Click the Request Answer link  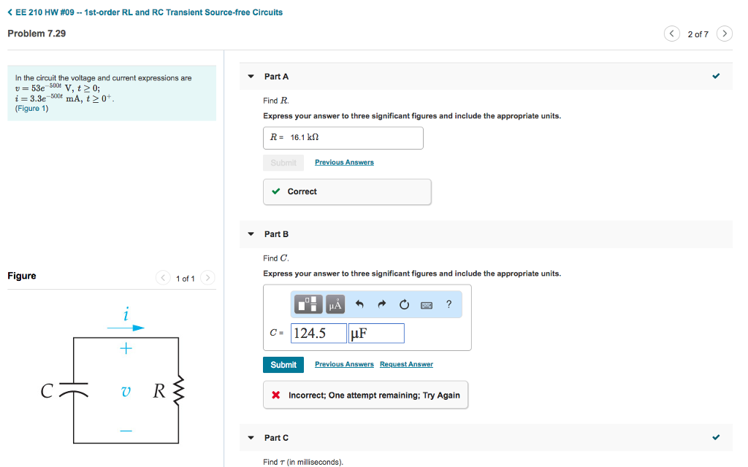coord(406,364)
